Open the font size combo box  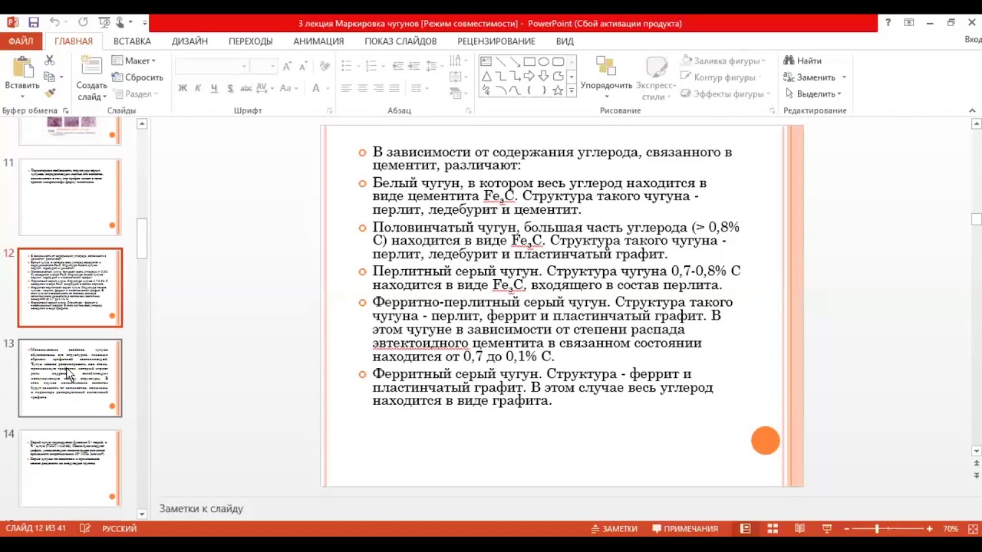(263, 66)
